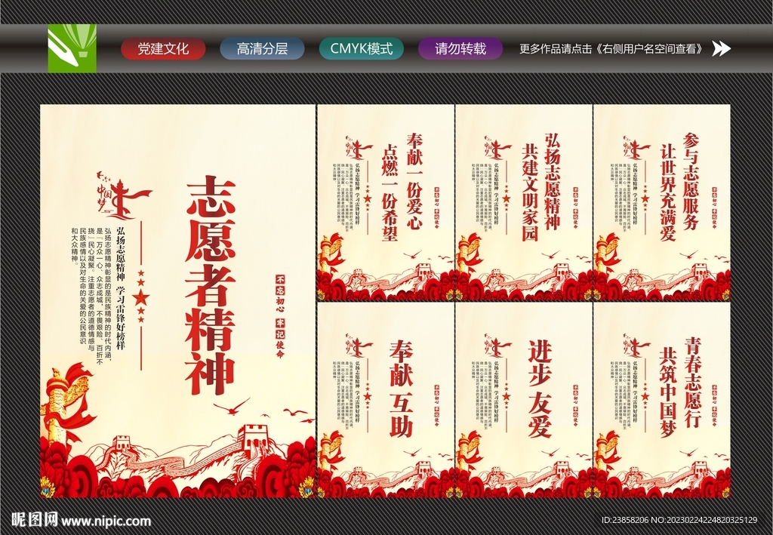Click the 中国梦 logo on large poster

(123, 195)
